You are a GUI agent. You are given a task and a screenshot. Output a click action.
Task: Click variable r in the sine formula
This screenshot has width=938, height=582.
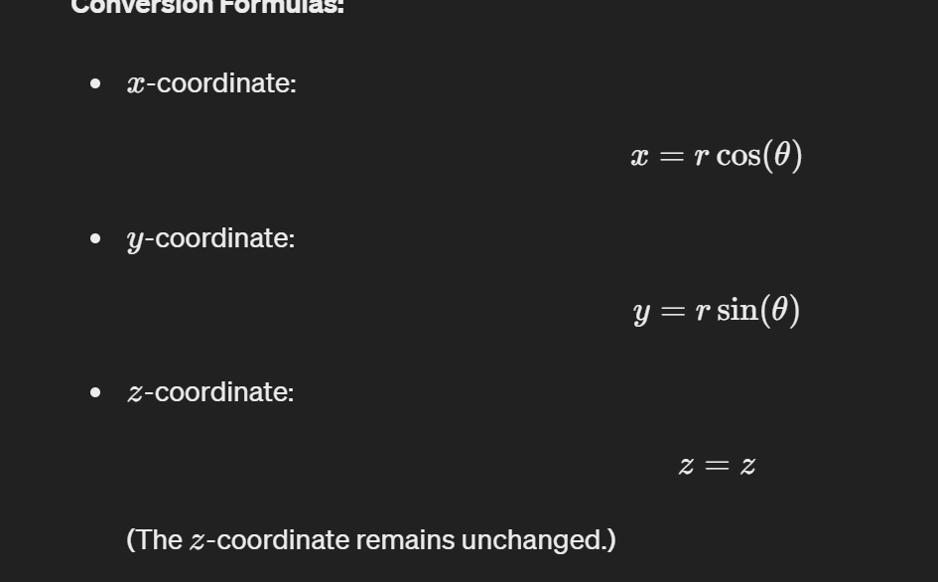click(x=703, y=312)
